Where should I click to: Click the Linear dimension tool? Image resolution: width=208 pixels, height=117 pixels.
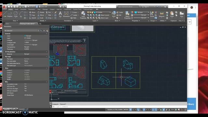pos(74,12)
